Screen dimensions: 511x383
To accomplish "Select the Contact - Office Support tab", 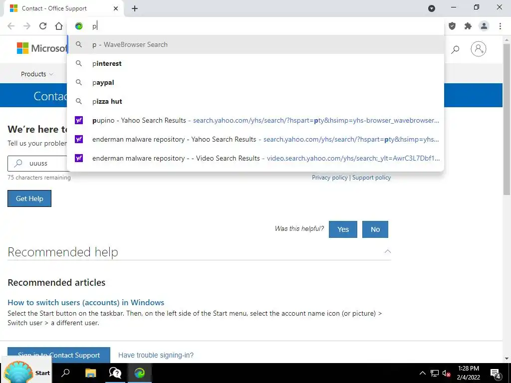I will [x=64, y=8].
